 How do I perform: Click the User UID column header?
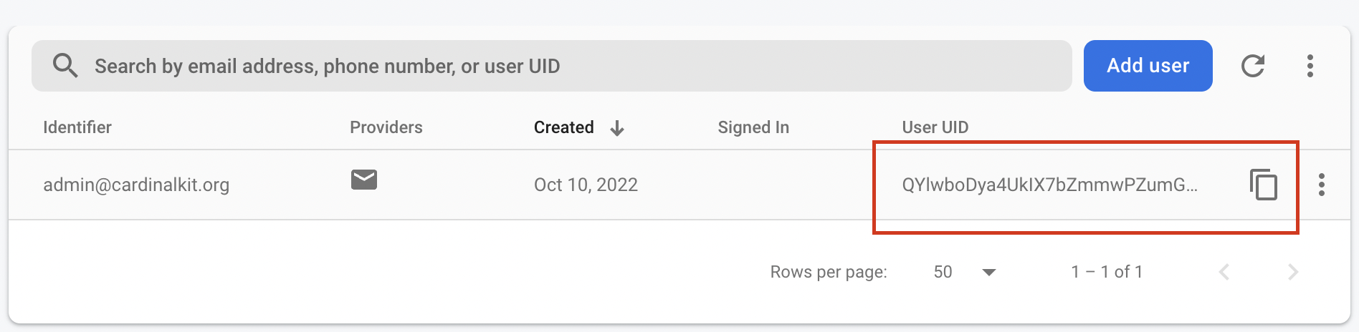(x=935, y=127)
